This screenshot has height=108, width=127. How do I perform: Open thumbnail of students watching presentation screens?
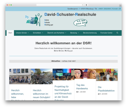(x=63, y=75)
